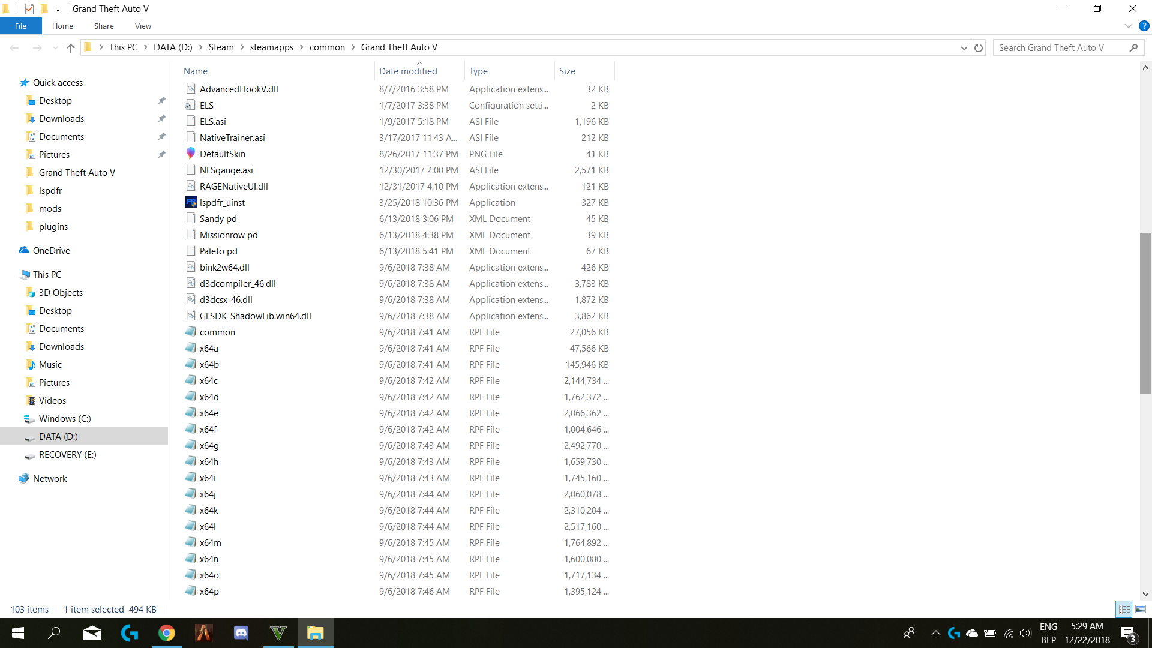Sort files by the Size column header

(x=567, y=71)
